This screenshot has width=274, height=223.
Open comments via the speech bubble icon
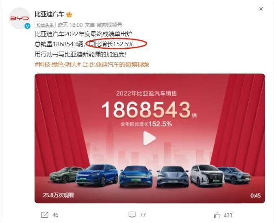click(x=132, y=214)
